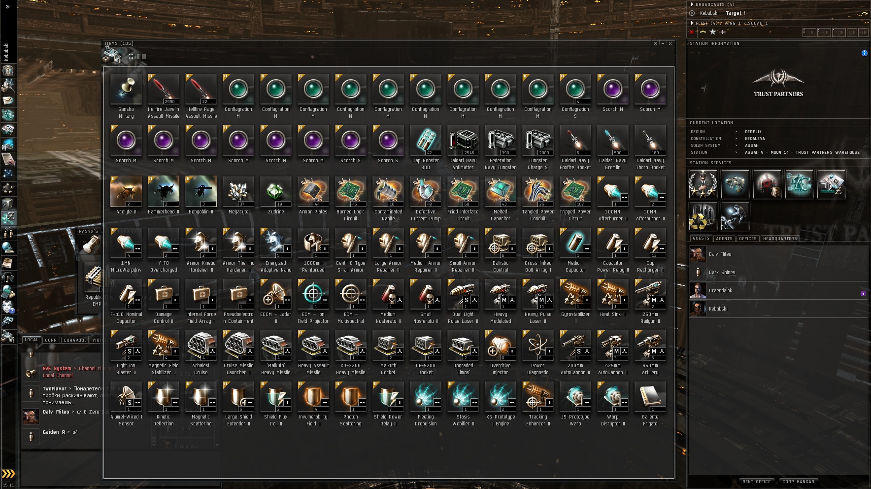The height and width of the screenshot is (489, 871).
Task: Open station info blue icon
Action: [864, 53]
